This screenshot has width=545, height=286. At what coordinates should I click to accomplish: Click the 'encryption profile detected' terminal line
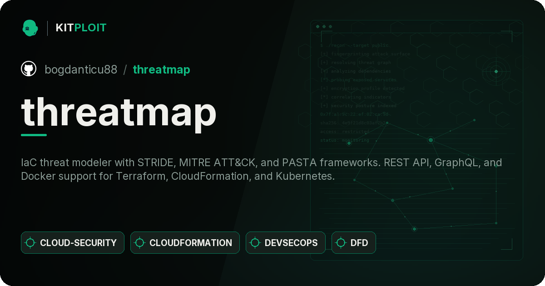click(x=362, y=89)
